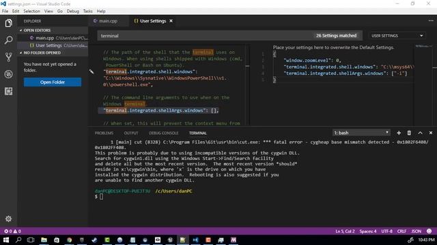This screenshot has width=437, height=245.
Task: Open the Debug view in activity bar
Action: [8, 74]
